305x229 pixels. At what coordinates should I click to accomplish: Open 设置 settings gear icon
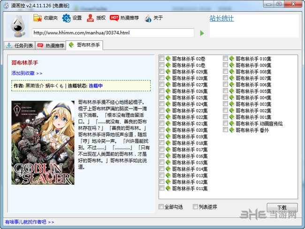tap(66, 18)
